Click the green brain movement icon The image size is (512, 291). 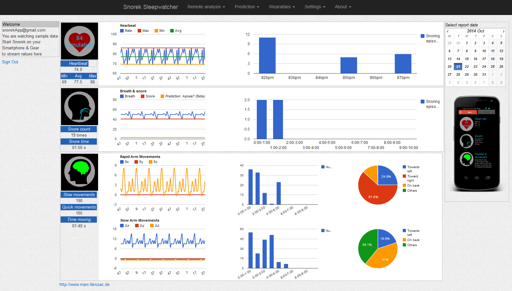click(x=80, y=172)
